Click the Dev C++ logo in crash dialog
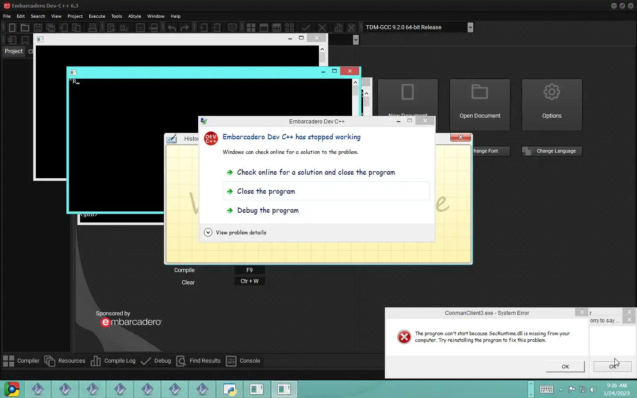637x398 pixels. click(x=211, y=138)
